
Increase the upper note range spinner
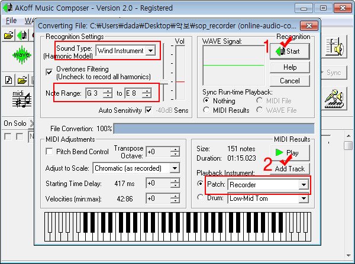pos(147,90)
